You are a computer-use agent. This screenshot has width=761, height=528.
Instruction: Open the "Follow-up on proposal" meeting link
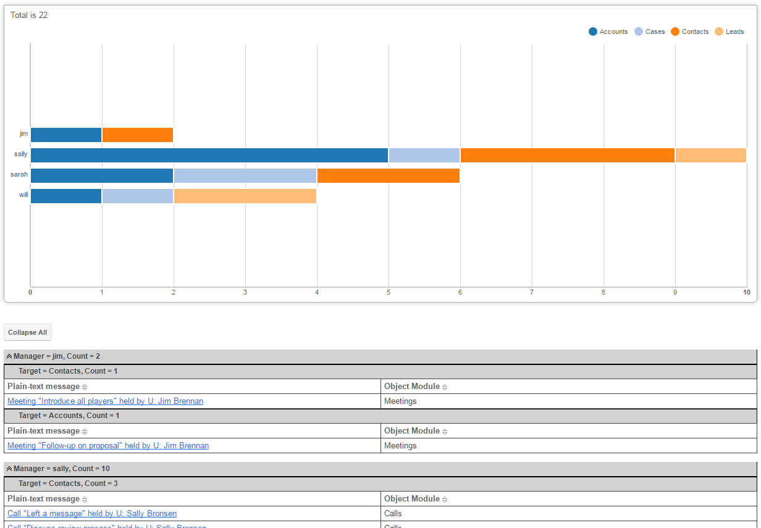(x=108, y=446)
